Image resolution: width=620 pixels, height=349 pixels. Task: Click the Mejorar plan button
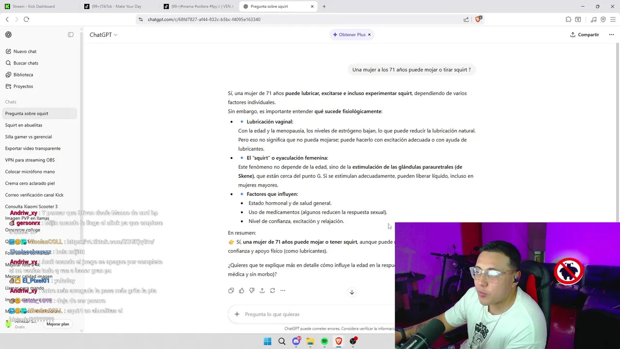click(58, 324)
